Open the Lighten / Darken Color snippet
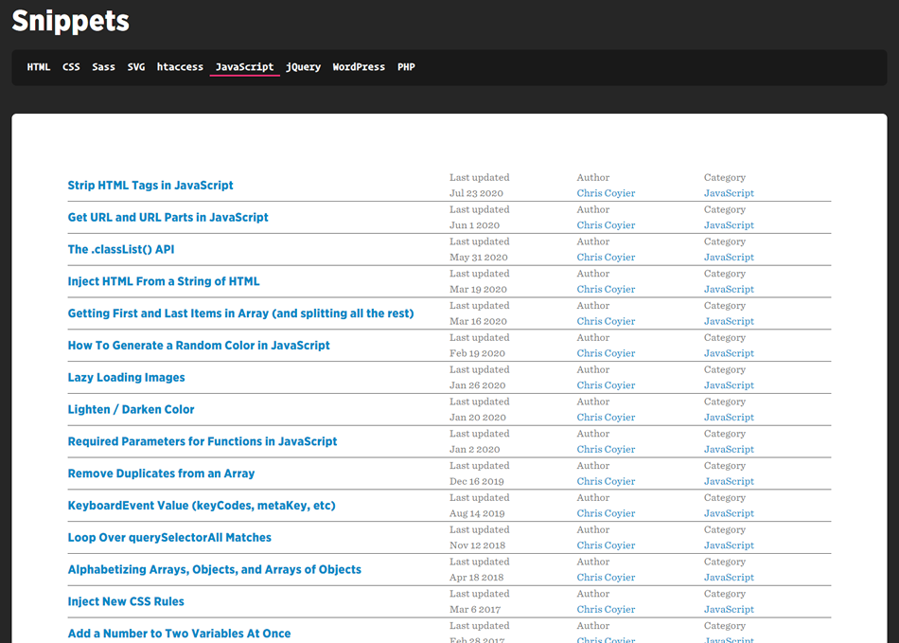Viewport: 899px width, 643px height. (x=131, y=410)
